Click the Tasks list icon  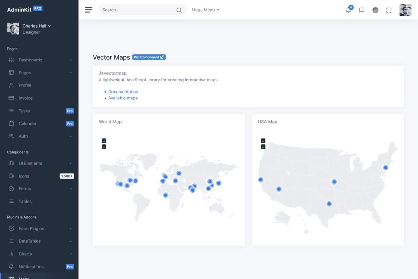coord(11,111)
